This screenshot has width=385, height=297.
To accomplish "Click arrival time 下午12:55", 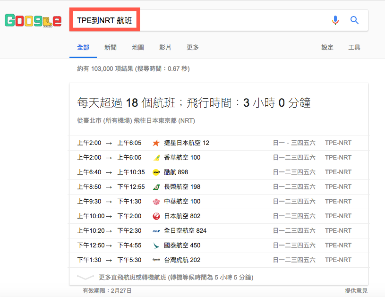I will (131, 187).
